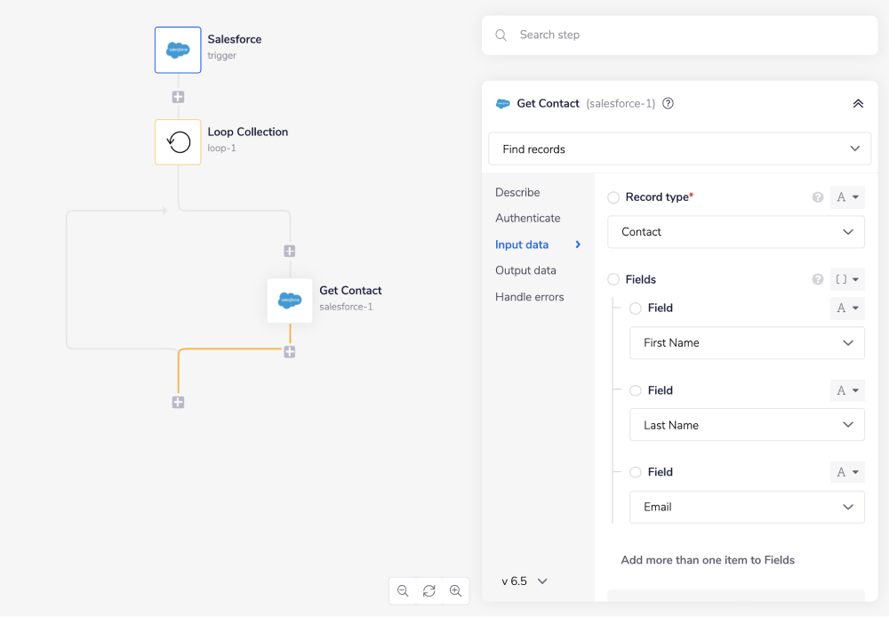
Task: Open the Handle errors section
Action: [x=530, y=296]
